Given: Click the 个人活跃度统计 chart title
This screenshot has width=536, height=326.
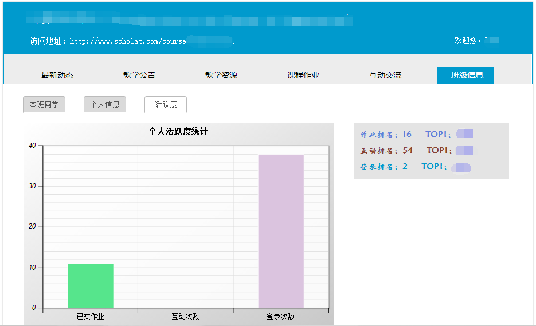Looking at the screenshot, I should click(178, 132).
